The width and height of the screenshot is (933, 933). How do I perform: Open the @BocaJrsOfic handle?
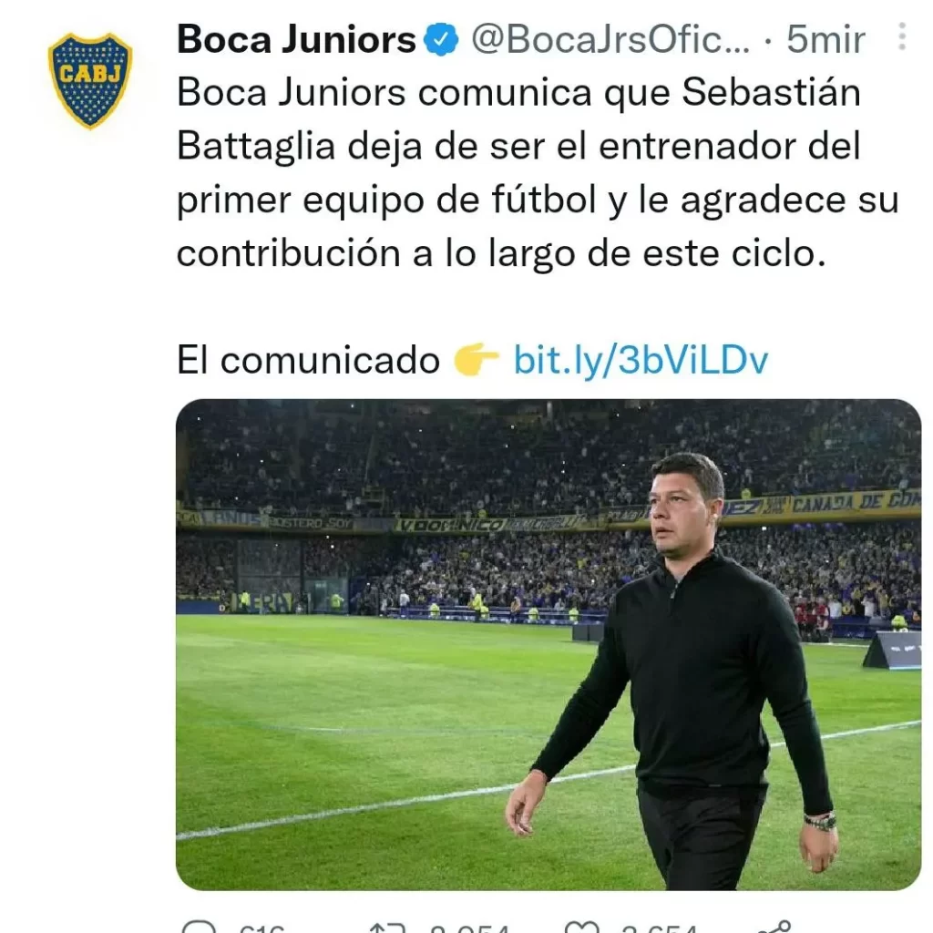610,39
